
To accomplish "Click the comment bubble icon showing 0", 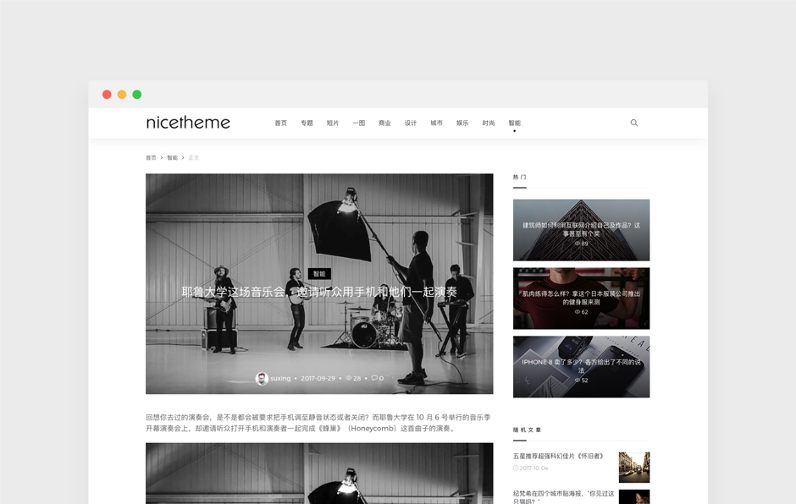I will (374, 378).
